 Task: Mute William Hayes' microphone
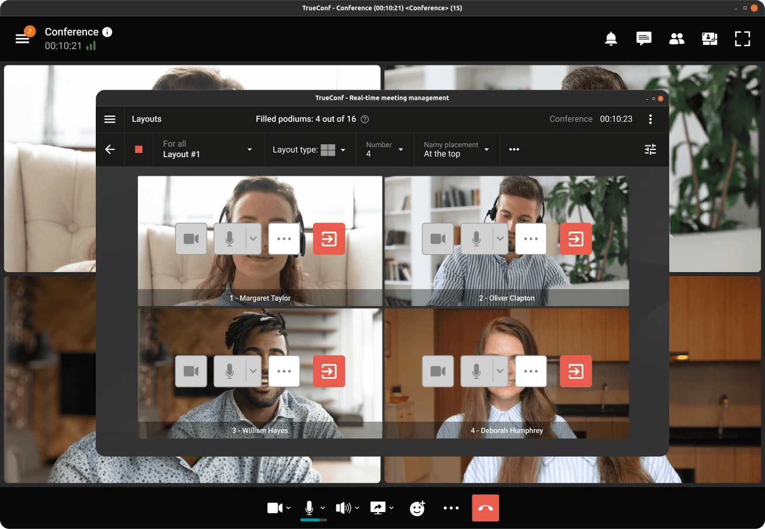(230, 371)
